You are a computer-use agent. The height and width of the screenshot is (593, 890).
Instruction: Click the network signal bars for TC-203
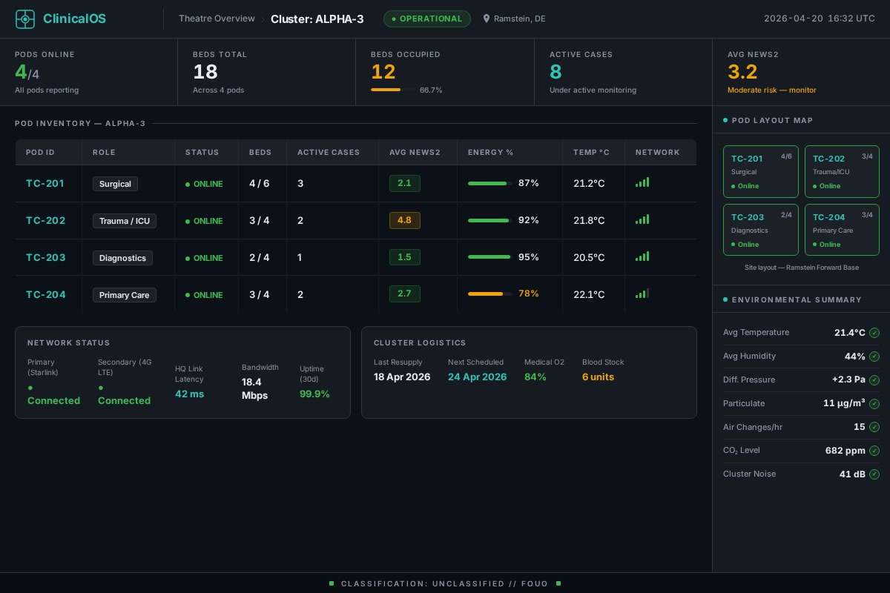[x=642, y=256]
